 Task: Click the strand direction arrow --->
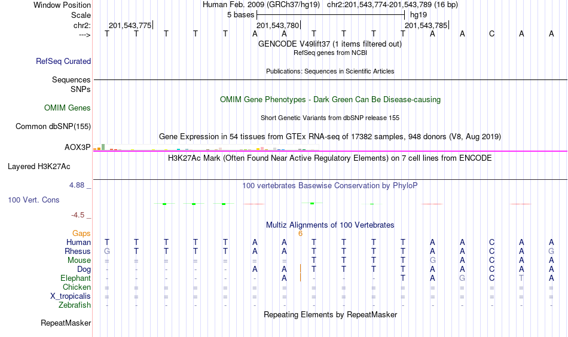click(85, 35)
